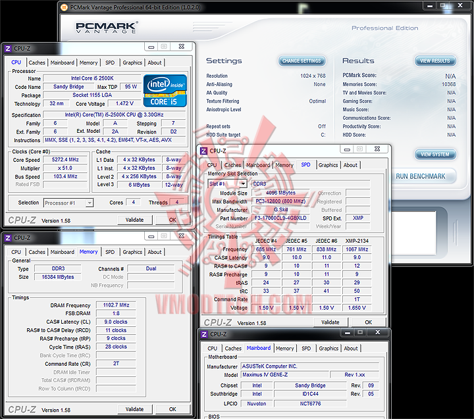Click the LPCIO NCT6776 field
The width and height of the screenshot is (474, 419).
coord(311,404)
